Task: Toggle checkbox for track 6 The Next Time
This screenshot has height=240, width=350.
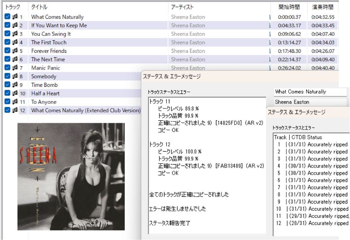Action: coord(7,59)
